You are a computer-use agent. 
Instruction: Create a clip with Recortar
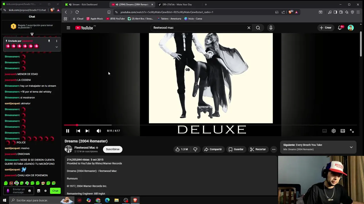tap(258, 149)
